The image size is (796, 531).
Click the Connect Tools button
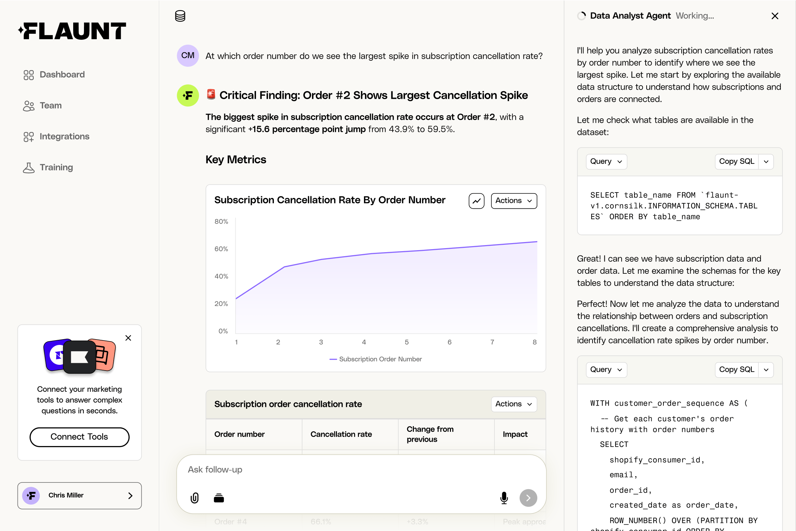click(79, 437)
